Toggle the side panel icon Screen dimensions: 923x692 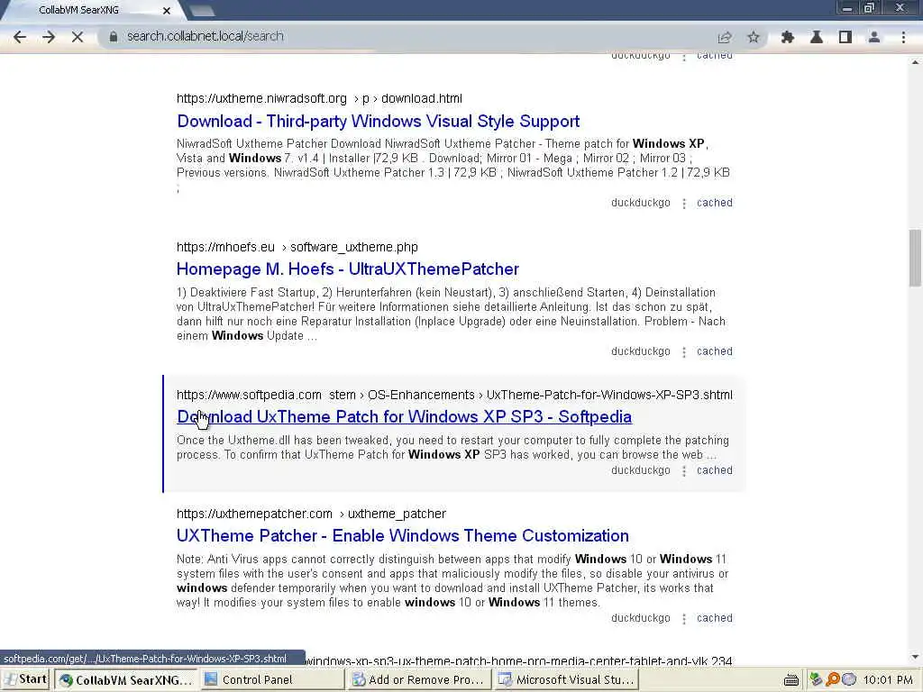pos(845,37)
